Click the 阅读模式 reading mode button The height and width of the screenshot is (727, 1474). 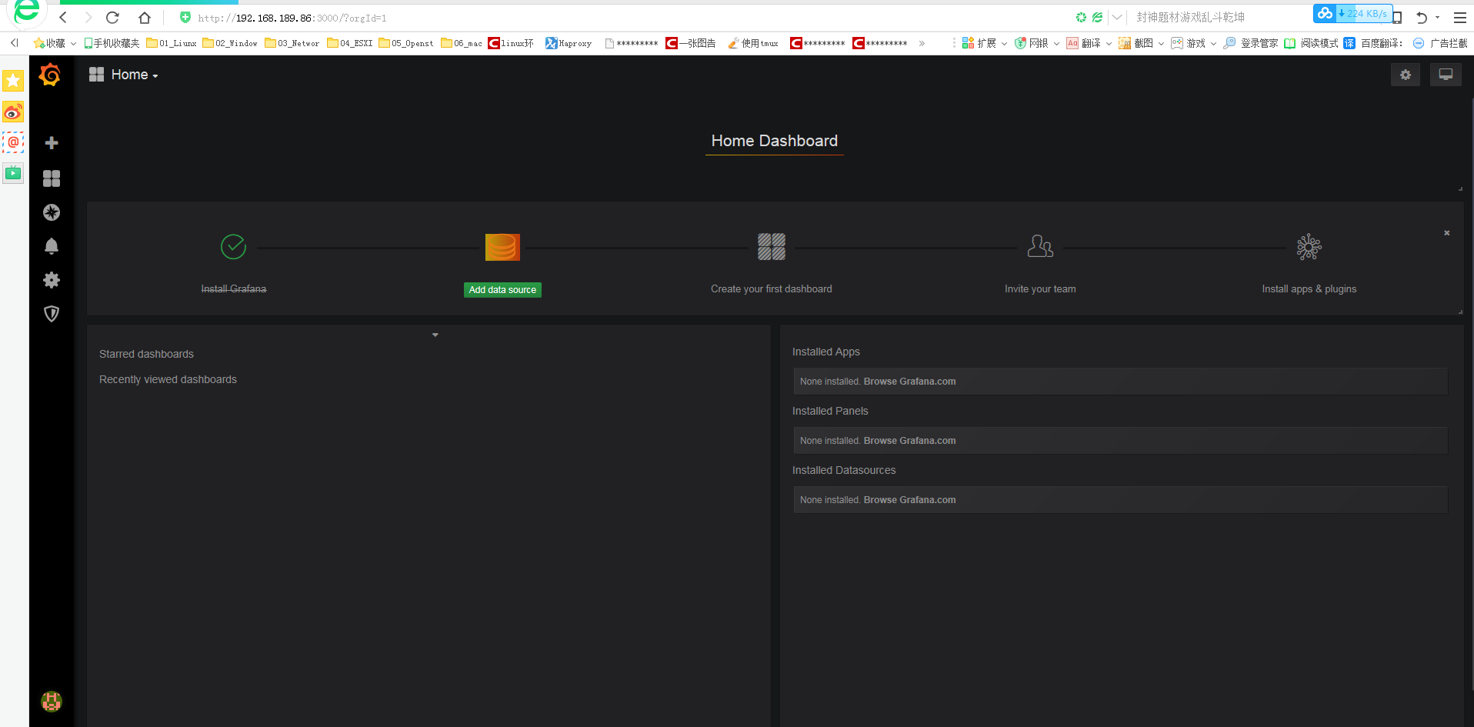(1312, 43)
